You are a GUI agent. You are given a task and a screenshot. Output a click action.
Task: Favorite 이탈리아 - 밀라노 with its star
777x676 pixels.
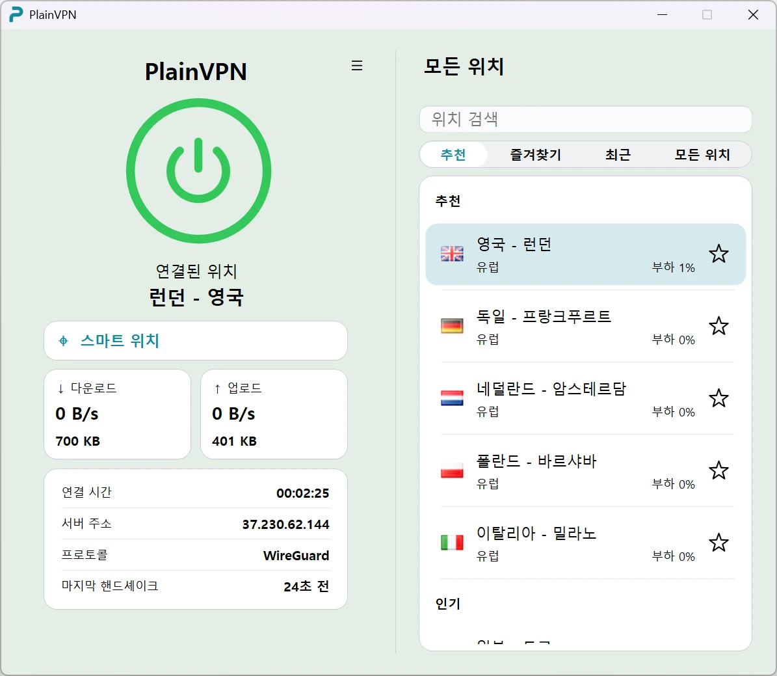tap(718, 543)
